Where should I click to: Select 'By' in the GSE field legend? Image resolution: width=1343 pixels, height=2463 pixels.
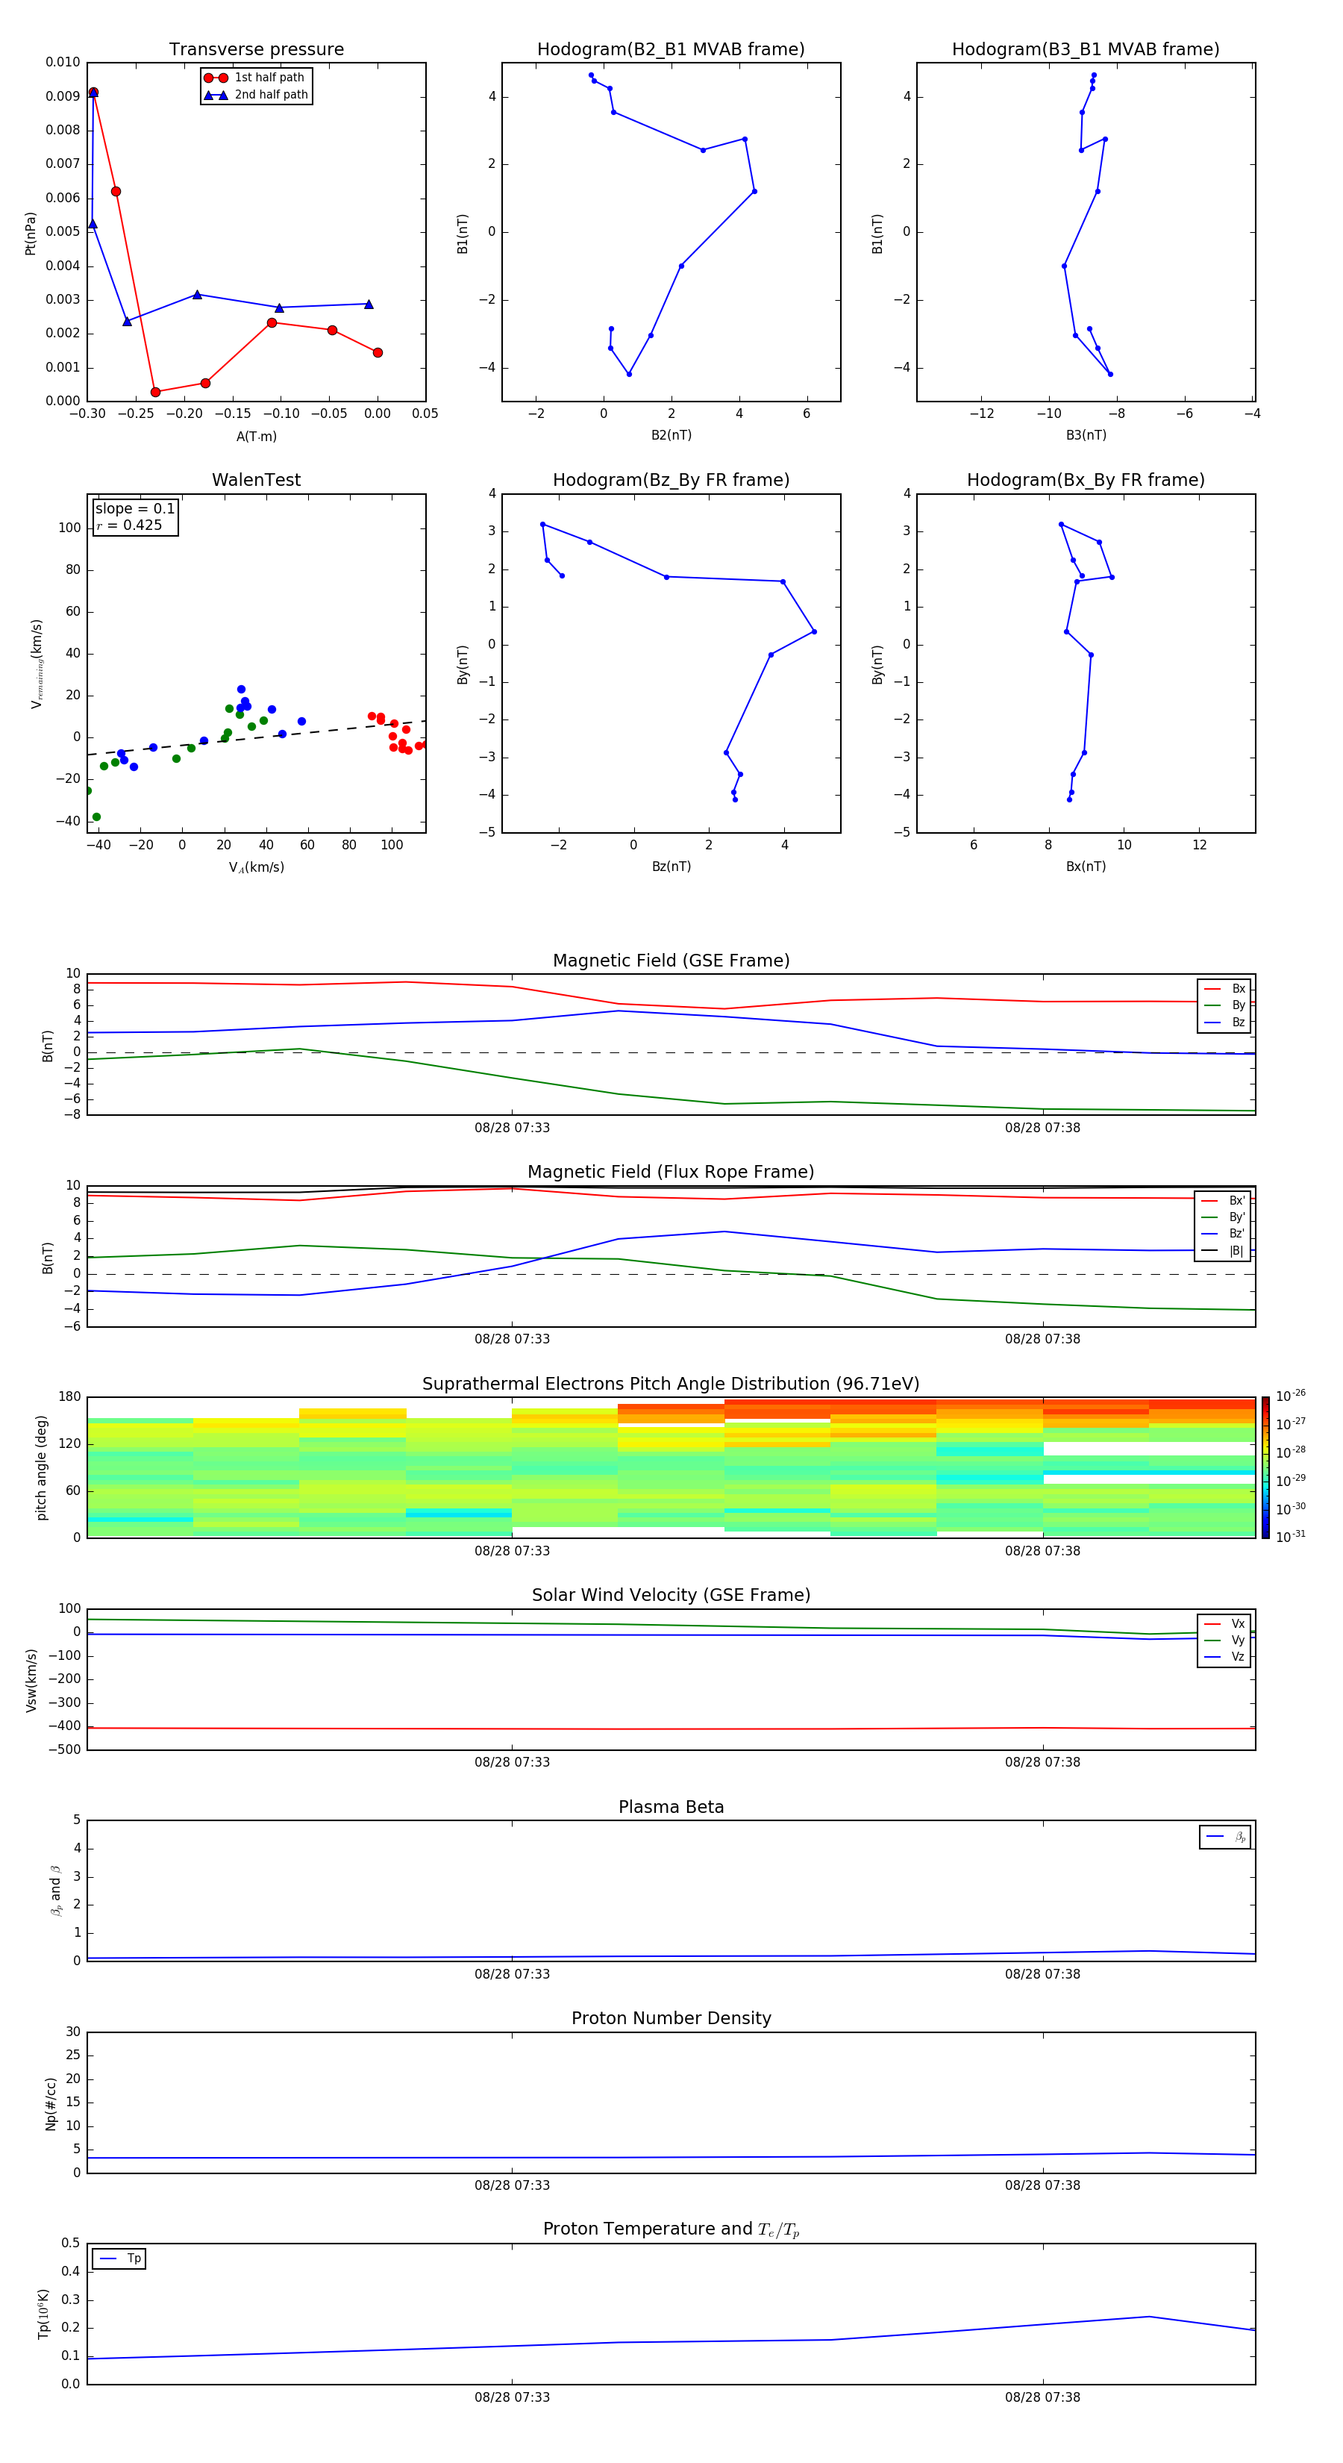point(1224,1005)
